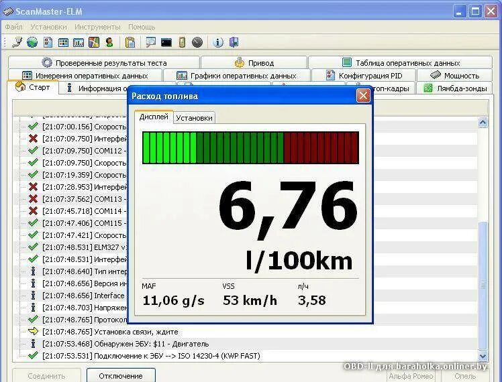Switch to Конфигурация PID tab
502x382 pixels.
(363, 76)
